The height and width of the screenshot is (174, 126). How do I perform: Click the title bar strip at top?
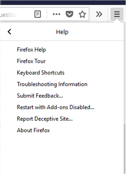63,2
